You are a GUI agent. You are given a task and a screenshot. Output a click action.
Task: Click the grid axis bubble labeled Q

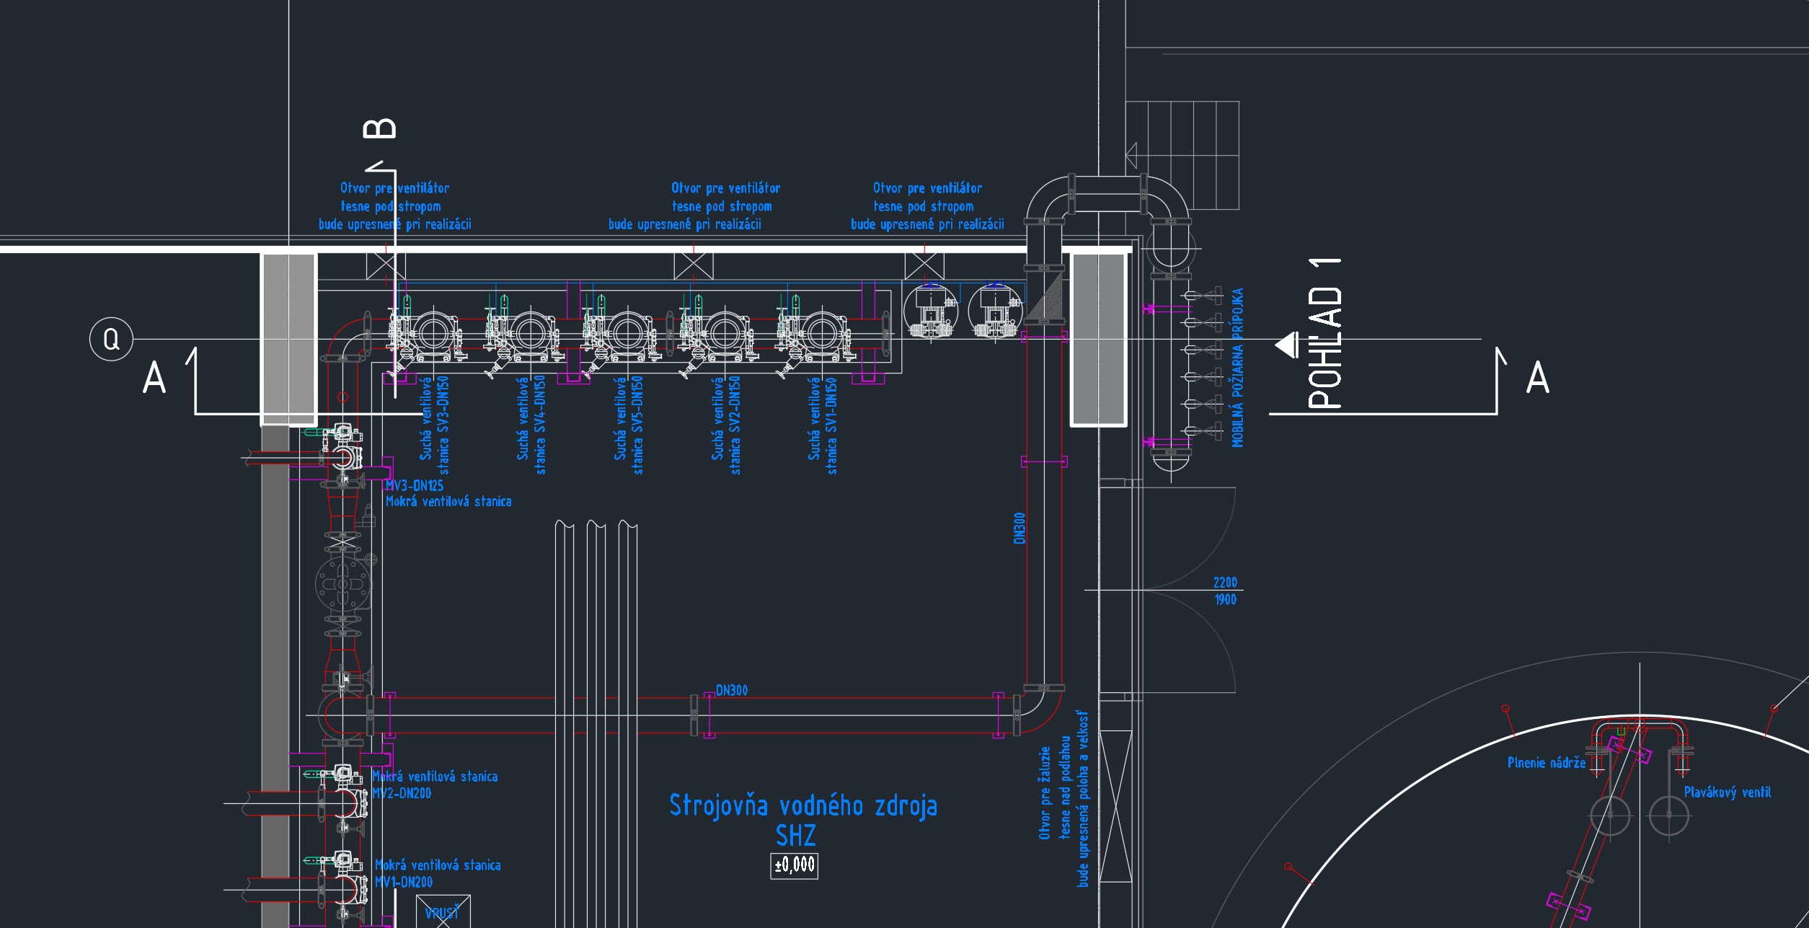[x=111, y=339]
